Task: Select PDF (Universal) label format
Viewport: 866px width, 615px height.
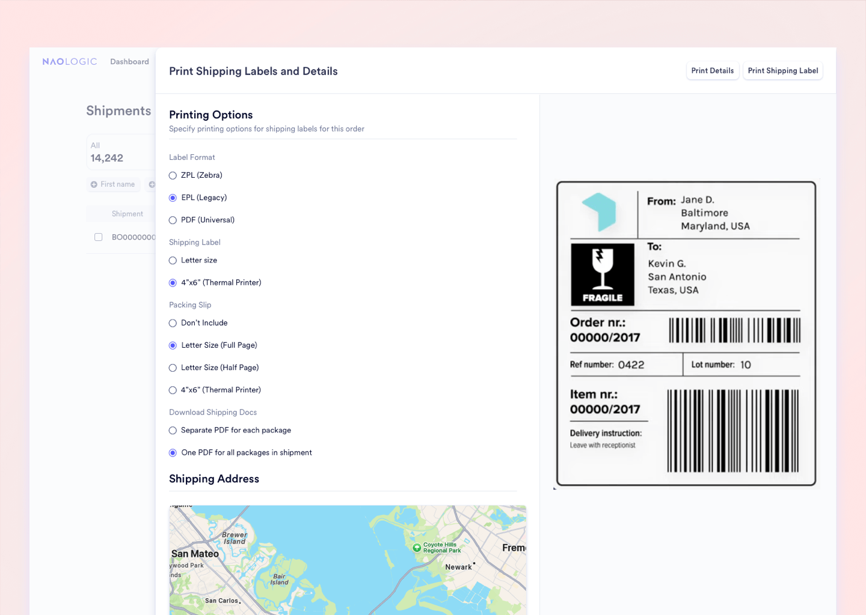Action: (x=173, y=220)
